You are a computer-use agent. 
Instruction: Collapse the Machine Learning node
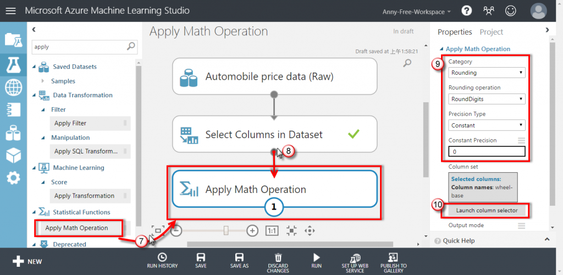tap(35, 168)
